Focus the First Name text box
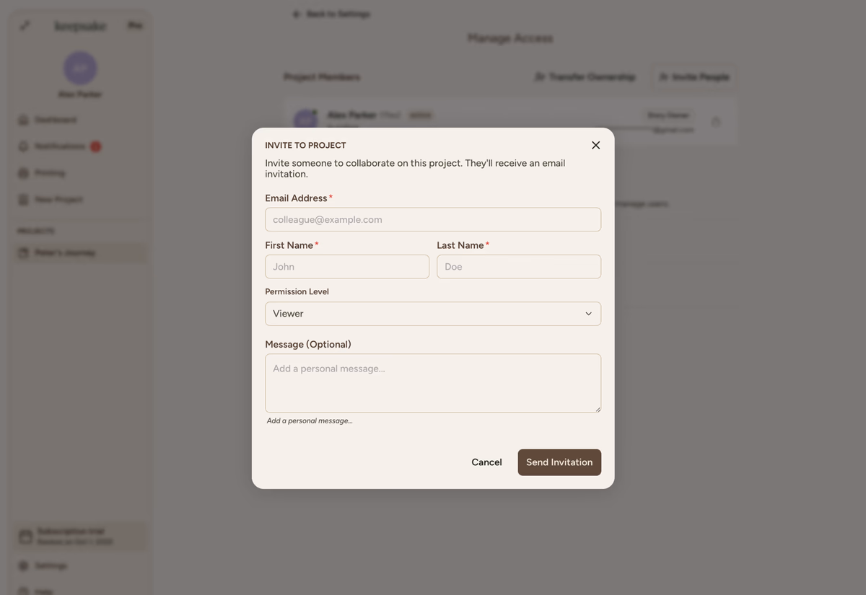This screenshot has width=866, height=595. pos(346,267)
